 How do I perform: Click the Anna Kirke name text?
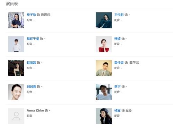click(35, 110)
